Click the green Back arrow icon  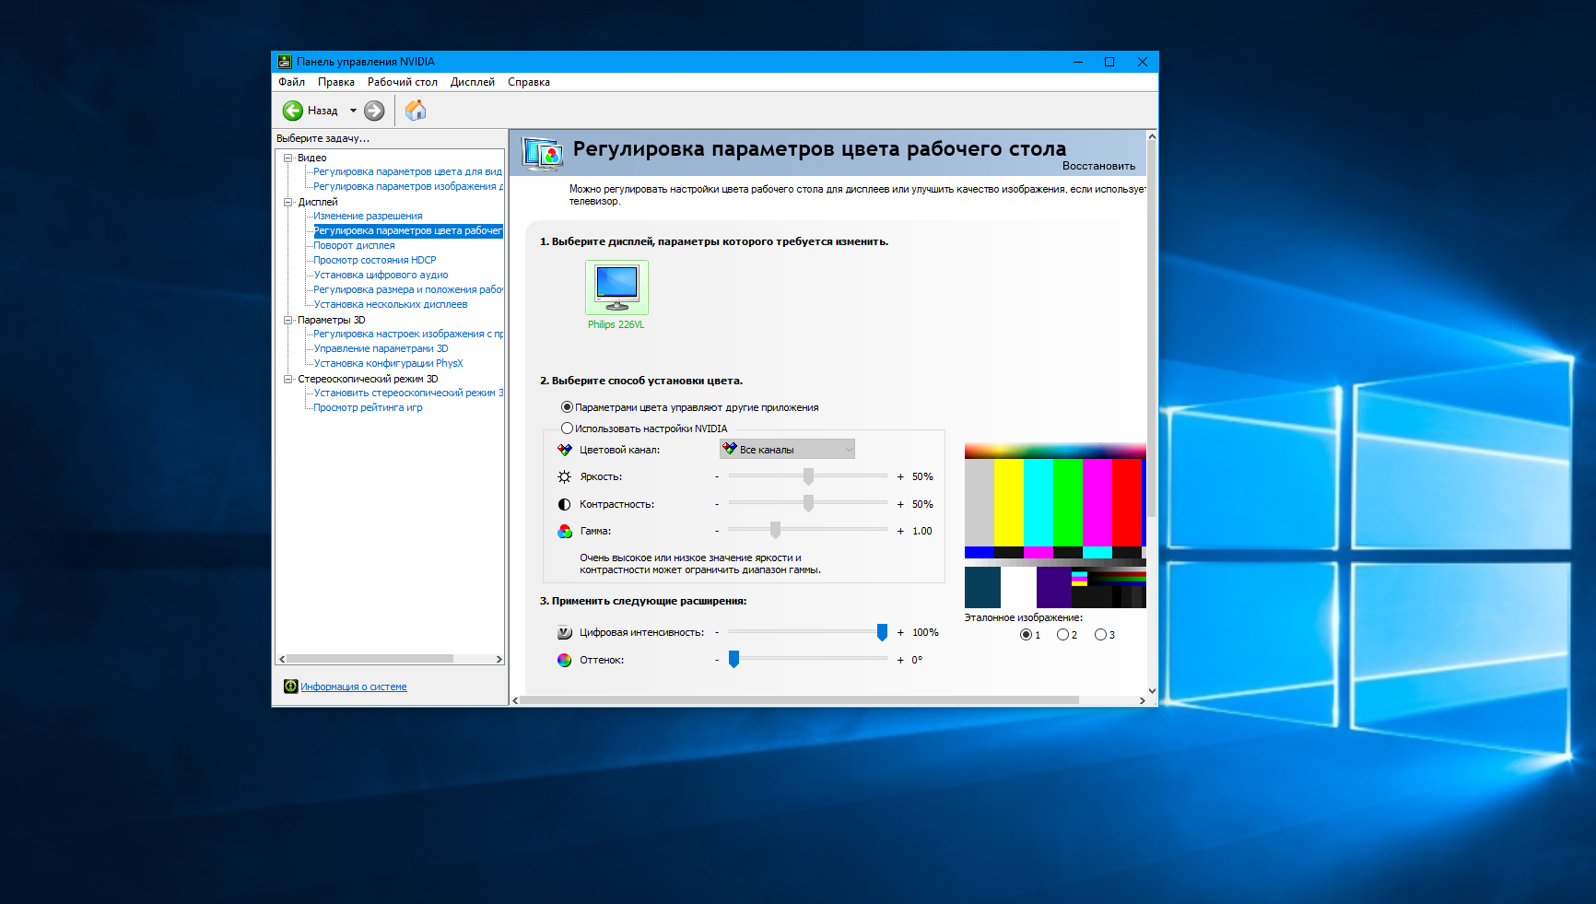point(293,111)
